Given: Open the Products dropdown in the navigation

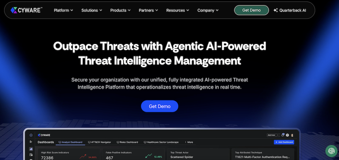Looking at the screenshot, I should coord(120,10).
